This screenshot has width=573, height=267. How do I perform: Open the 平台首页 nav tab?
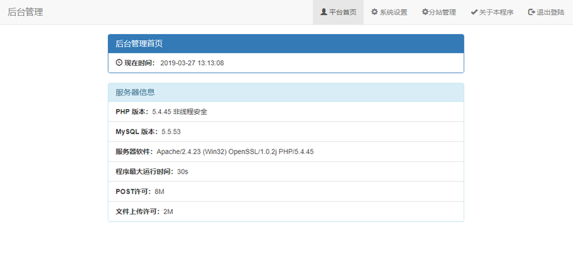[338, 12]
